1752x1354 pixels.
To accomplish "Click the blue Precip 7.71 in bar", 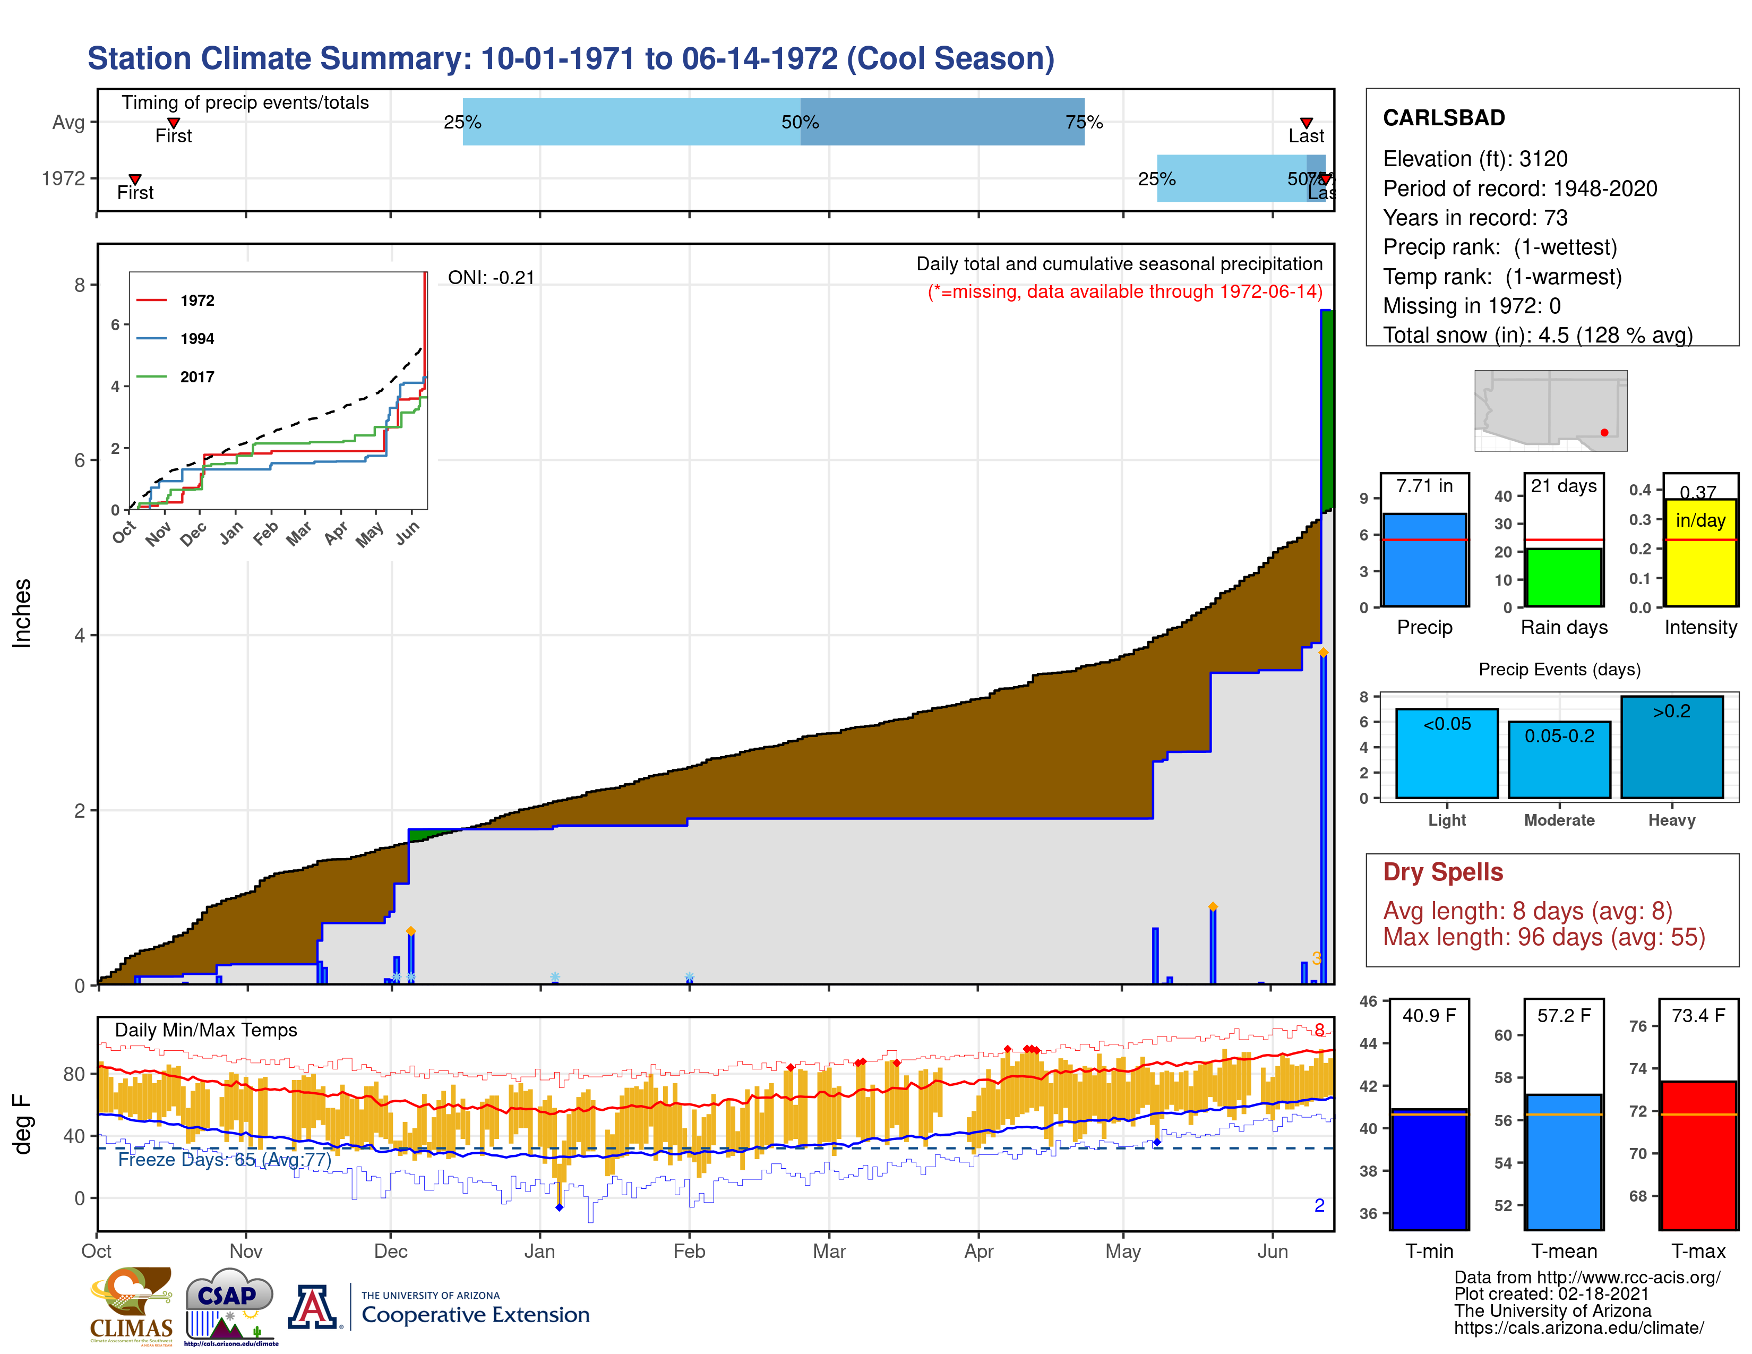I will coord(1424,559).
